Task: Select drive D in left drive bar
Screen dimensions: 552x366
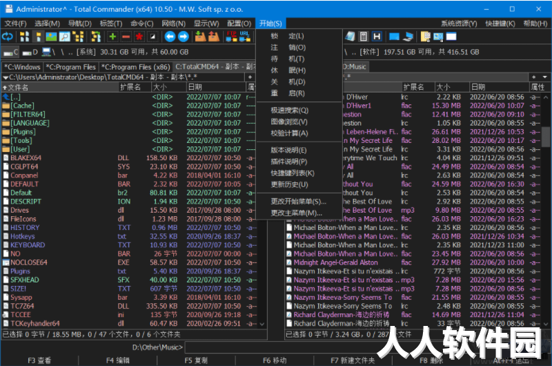Action: (x=30, y=52)
